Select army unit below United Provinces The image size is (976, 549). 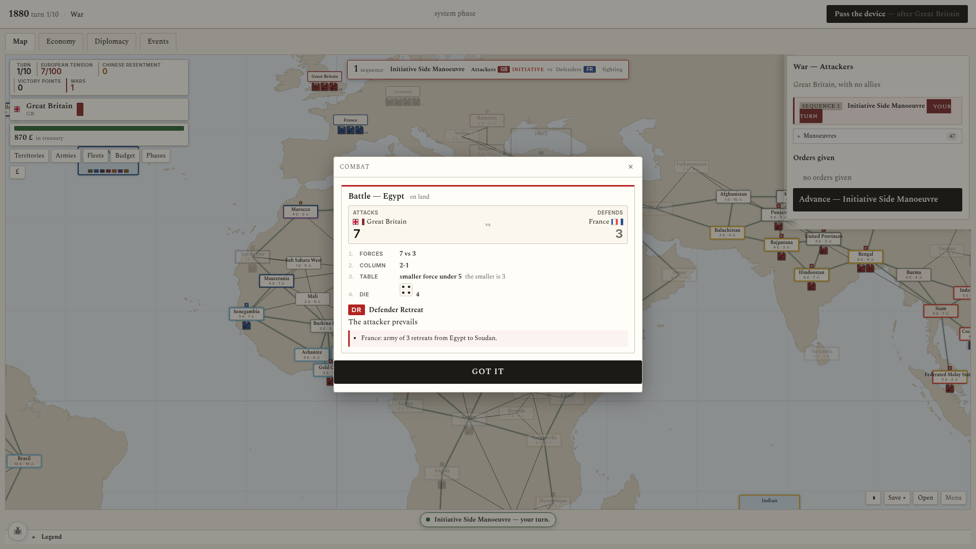[823, 250]
